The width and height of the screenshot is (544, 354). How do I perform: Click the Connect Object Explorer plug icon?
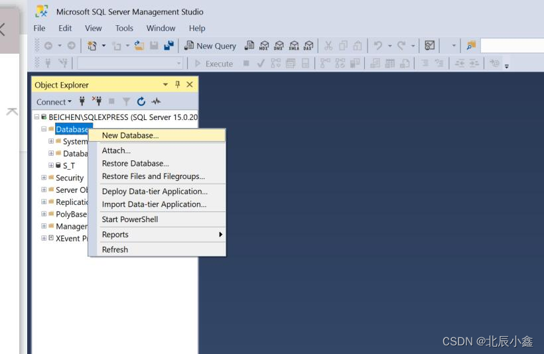(x=82, y=101)
